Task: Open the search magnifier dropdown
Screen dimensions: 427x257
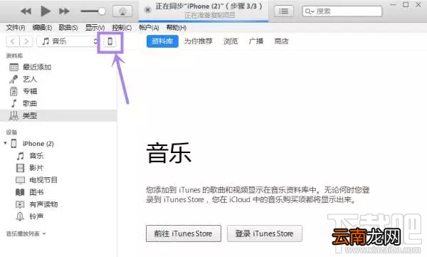Action: coord(310,11)
